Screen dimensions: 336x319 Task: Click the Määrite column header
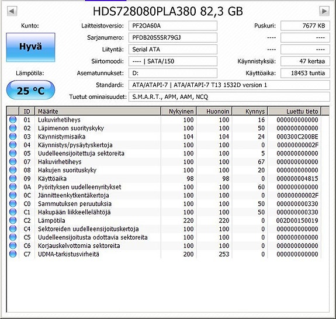pos(98,111)
